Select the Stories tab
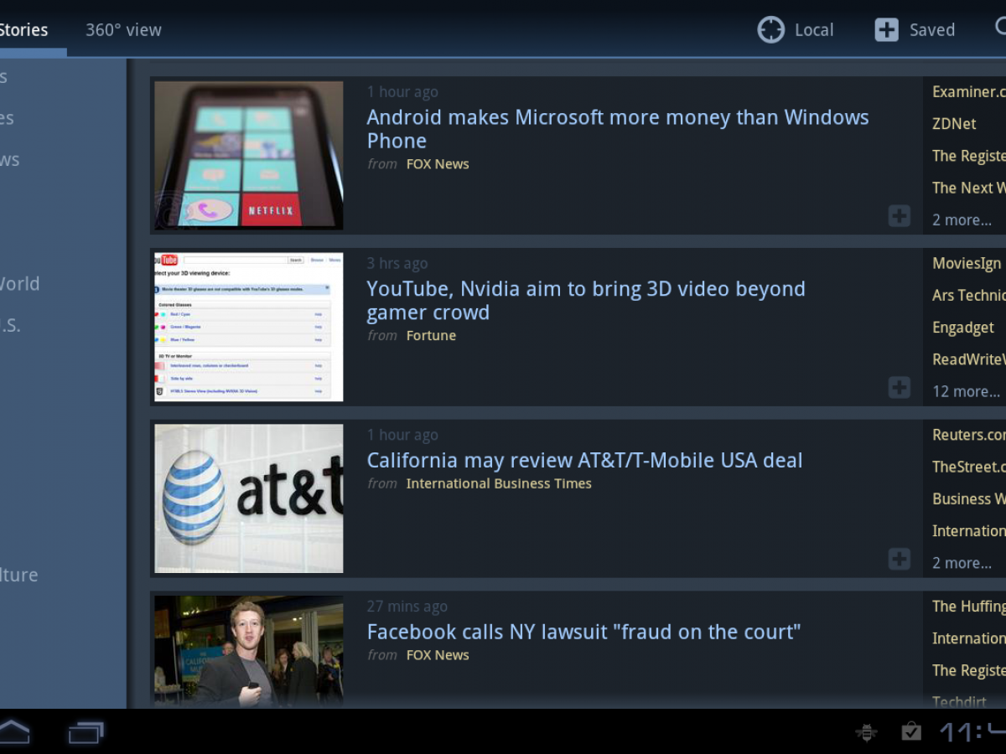Image resolution: width=1006 pixels, height=754 pixels. pos(23,30)
